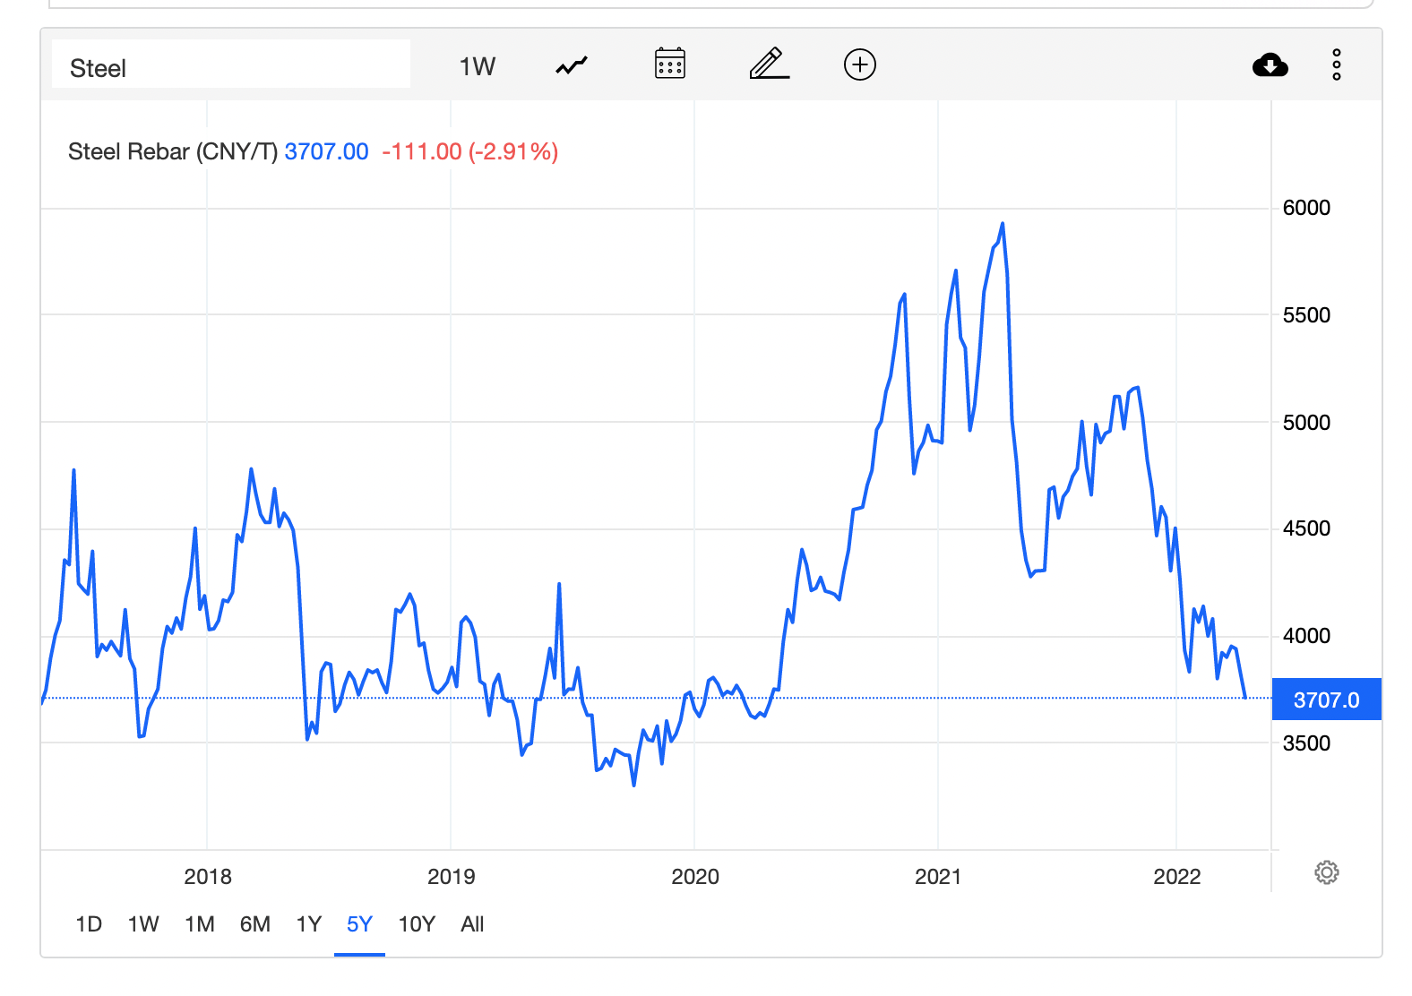
Task: Click the Steel Rebar (CNY/T) legend title
Action: pos(173,151)
